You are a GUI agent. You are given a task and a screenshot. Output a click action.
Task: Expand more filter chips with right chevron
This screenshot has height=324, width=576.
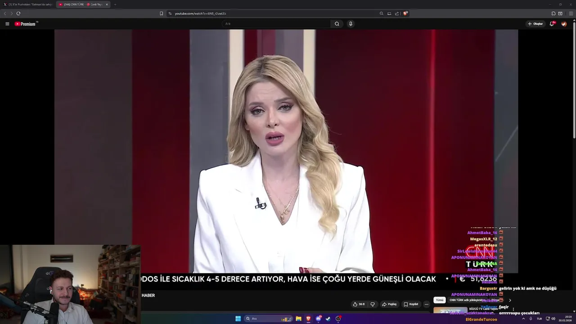click(x=510, y=300)
